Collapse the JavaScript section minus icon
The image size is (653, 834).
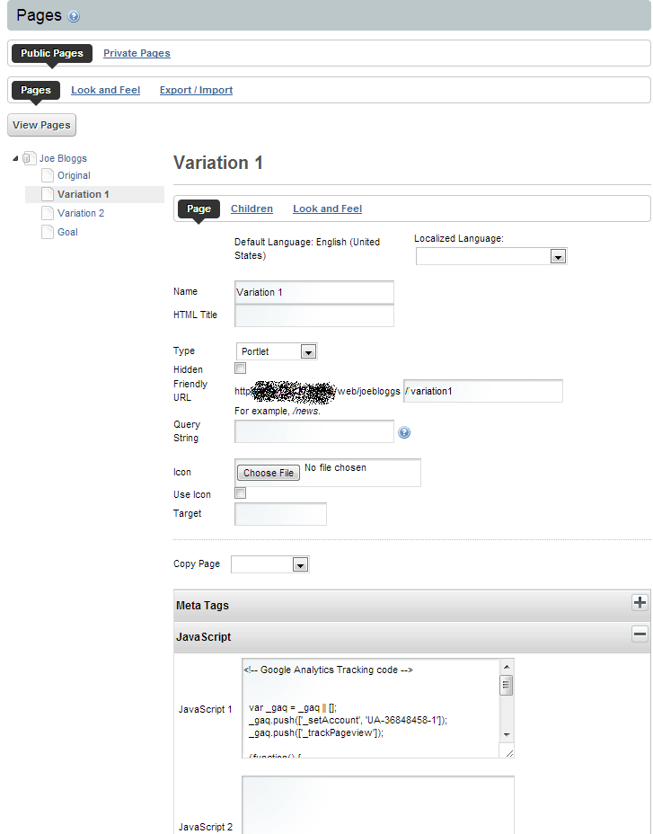(x=640, y=634)
